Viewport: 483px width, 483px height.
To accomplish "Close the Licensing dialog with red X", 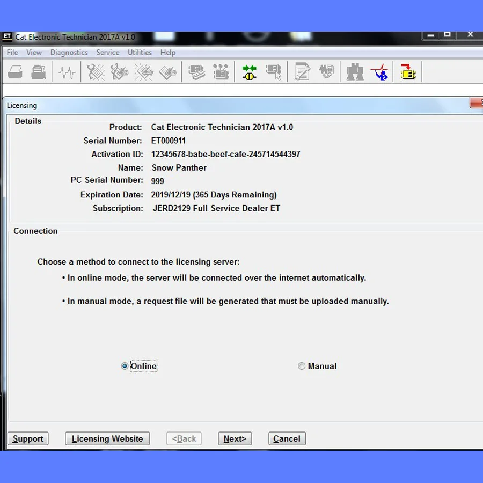I will coord(477,103).
